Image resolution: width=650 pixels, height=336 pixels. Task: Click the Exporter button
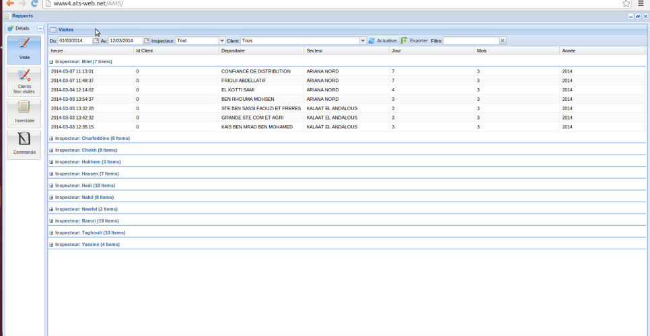(x=414, y=40)
